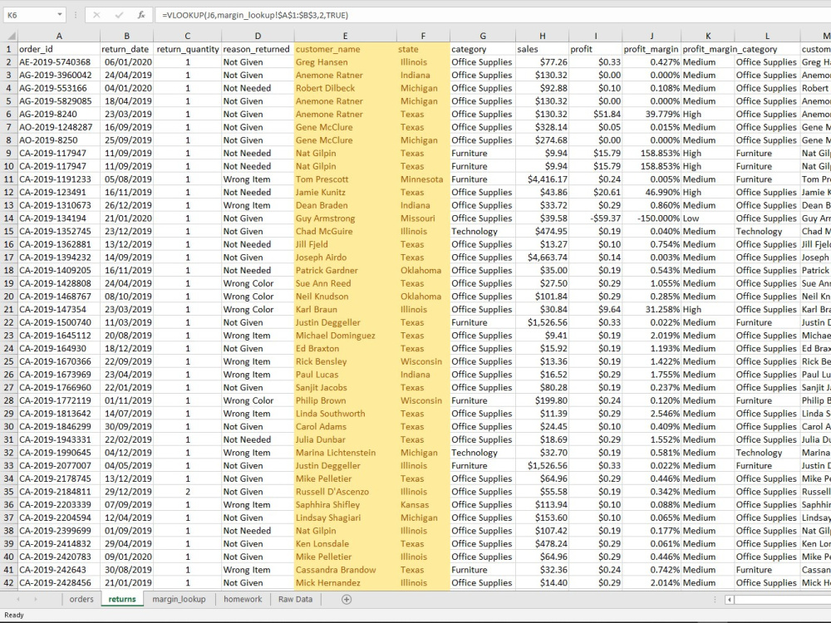
Task: Click the order_id header cell
Action: [x=59, y=49]
